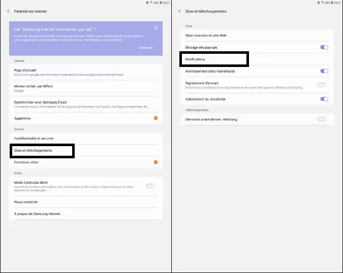Open Moteur recher. par défaut setting
This screenshot has height=273, width=343.
86,88
